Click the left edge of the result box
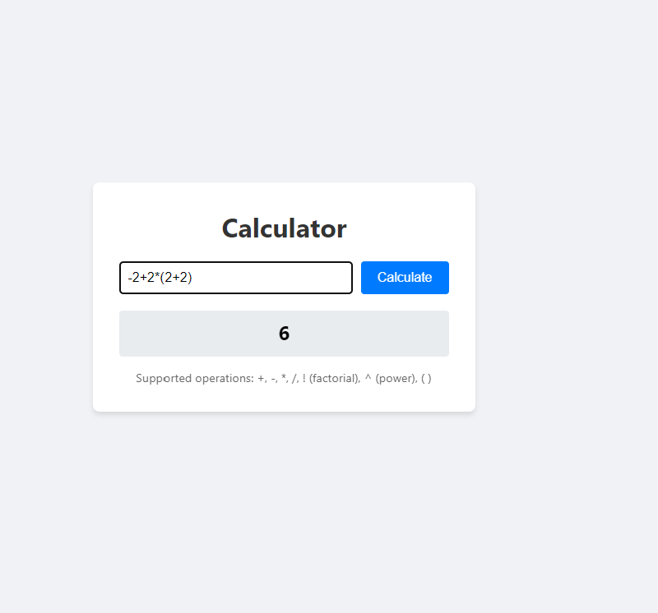 pos(125,334)
